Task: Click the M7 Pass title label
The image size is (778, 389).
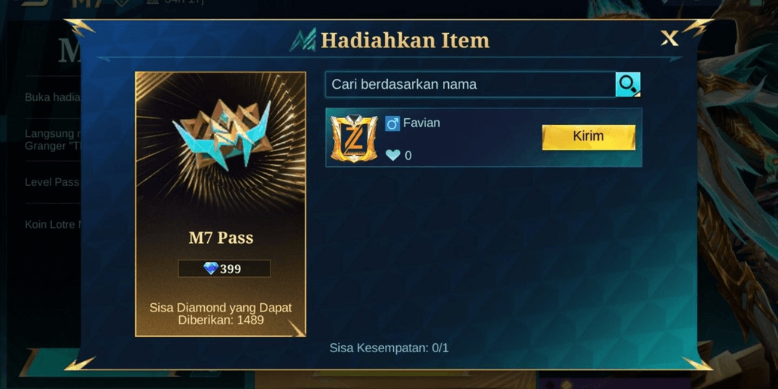Action: (221, 238)
